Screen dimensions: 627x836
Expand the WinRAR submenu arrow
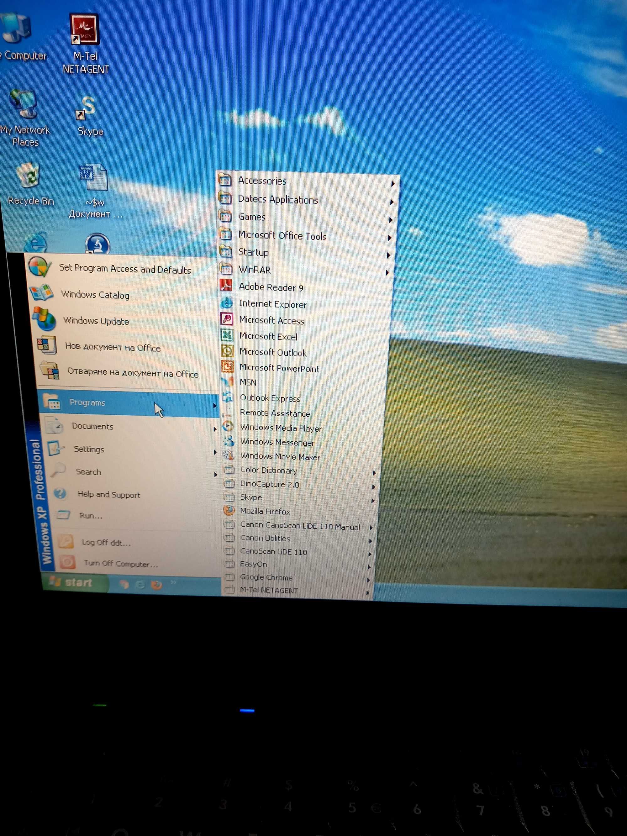tap(387, 272)
